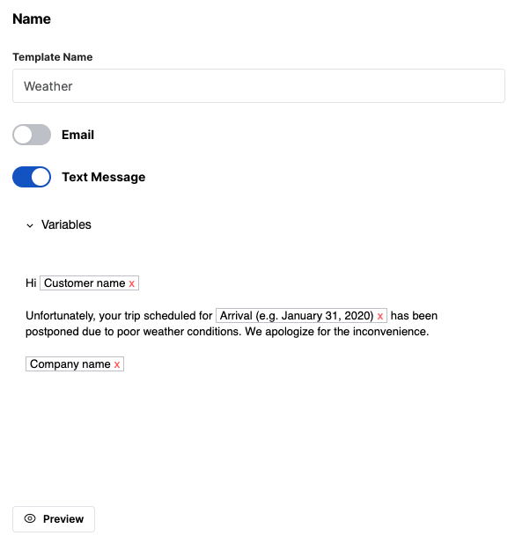
Task: Click the Template Name input field
Action: pyautogui.click(x=259, y=86)
